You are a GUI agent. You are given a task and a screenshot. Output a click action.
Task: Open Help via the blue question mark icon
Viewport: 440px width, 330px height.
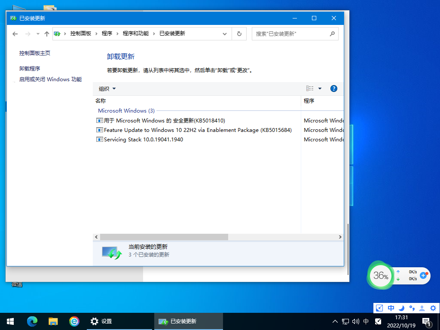[x=333, y=88]
